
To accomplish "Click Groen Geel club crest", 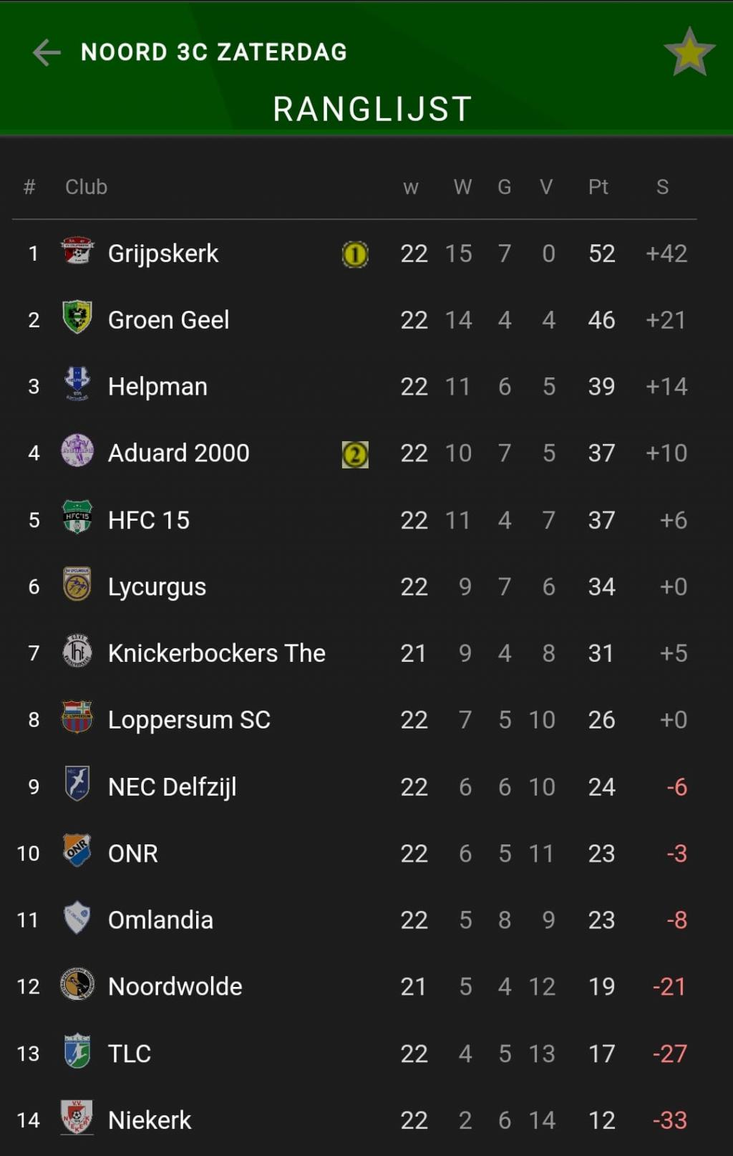I will click(77, 318).
